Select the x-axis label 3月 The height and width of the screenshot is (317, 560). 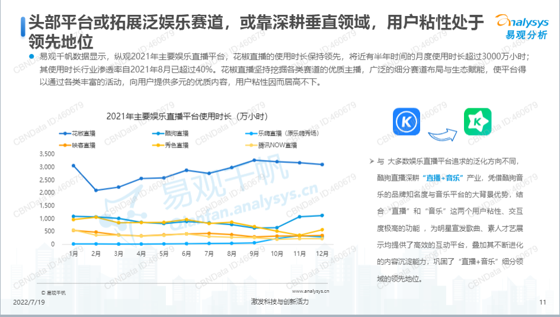pos(119,254)
